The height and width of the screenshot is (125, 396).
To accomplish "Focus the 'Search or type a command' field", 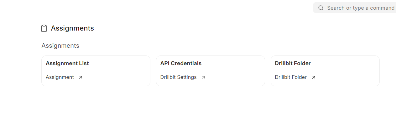I will [x=360, y=8].
